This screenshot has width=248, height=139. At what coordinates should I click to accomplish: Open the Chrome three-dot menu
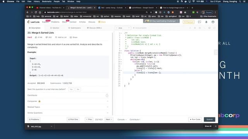pos(215,12)
